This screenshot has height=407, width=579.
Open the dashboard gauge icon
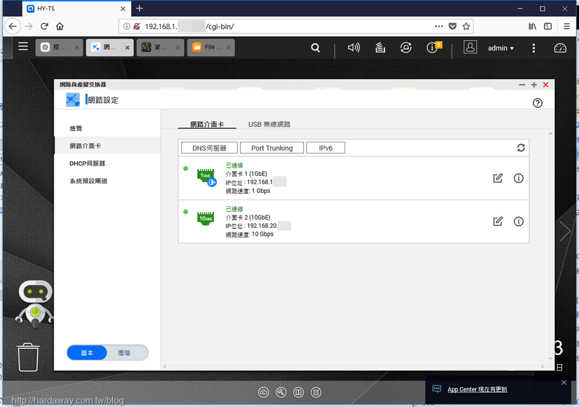[560, 48]
